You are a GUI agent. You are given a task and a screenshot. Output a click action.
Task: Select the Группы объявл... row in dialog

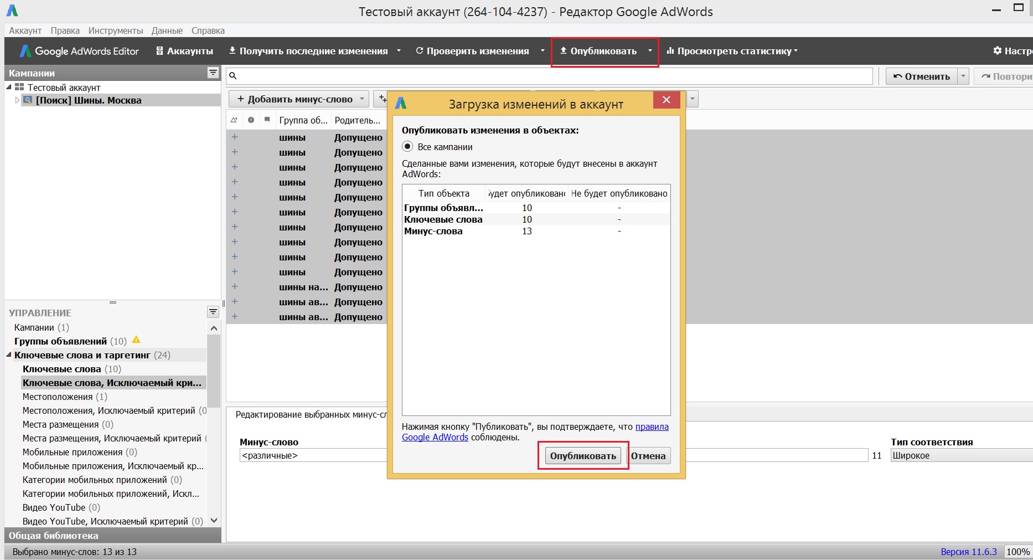tap(536, 208)
